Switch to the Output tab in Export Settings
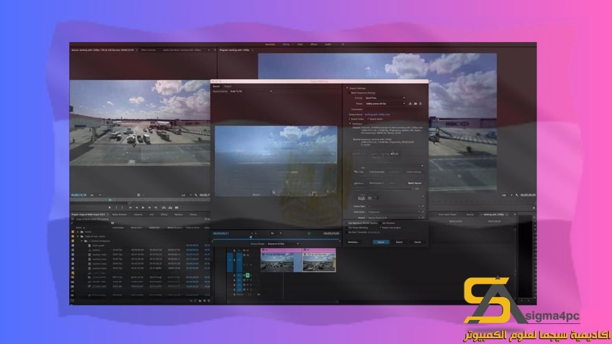 [228, 86]
